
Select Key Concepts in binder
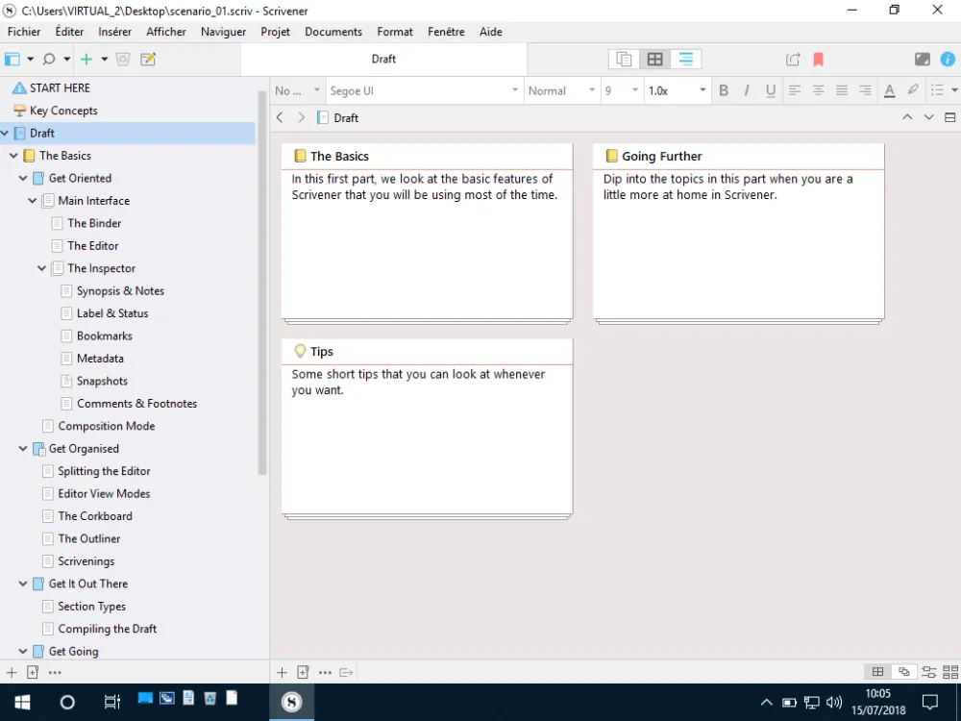click(128, 111)
